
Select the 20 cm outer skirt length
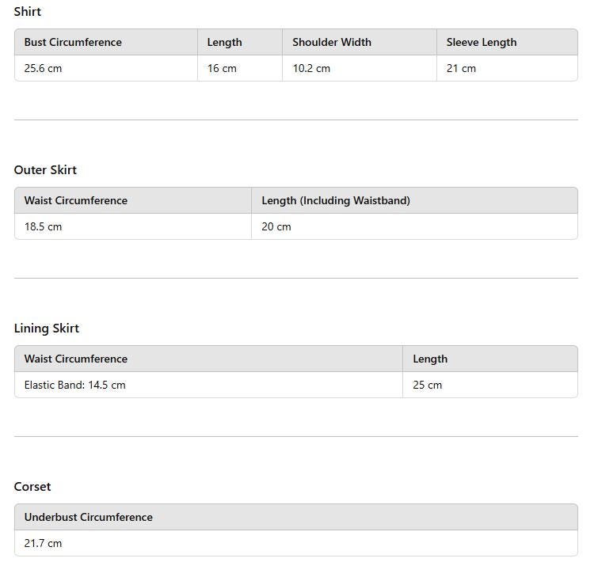[x=276, y=227]
